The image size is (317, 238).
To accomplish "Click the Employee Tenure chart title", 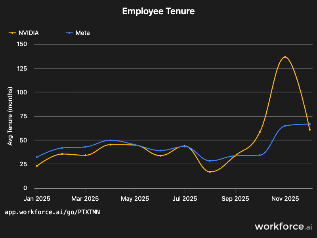I will tap(158, 11).
